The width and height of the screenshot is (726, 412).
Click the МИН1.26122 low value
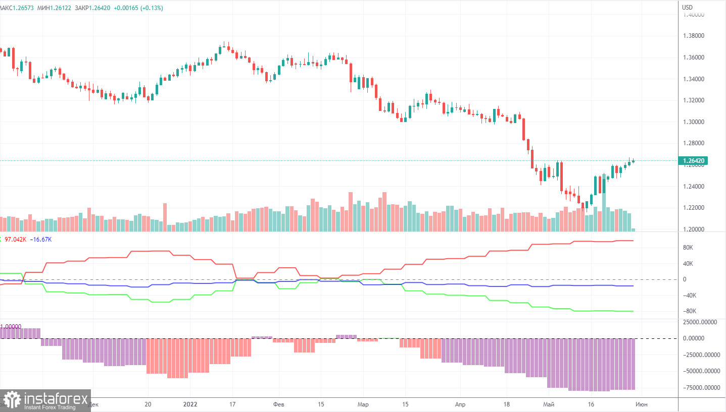(x=54, y=8)
